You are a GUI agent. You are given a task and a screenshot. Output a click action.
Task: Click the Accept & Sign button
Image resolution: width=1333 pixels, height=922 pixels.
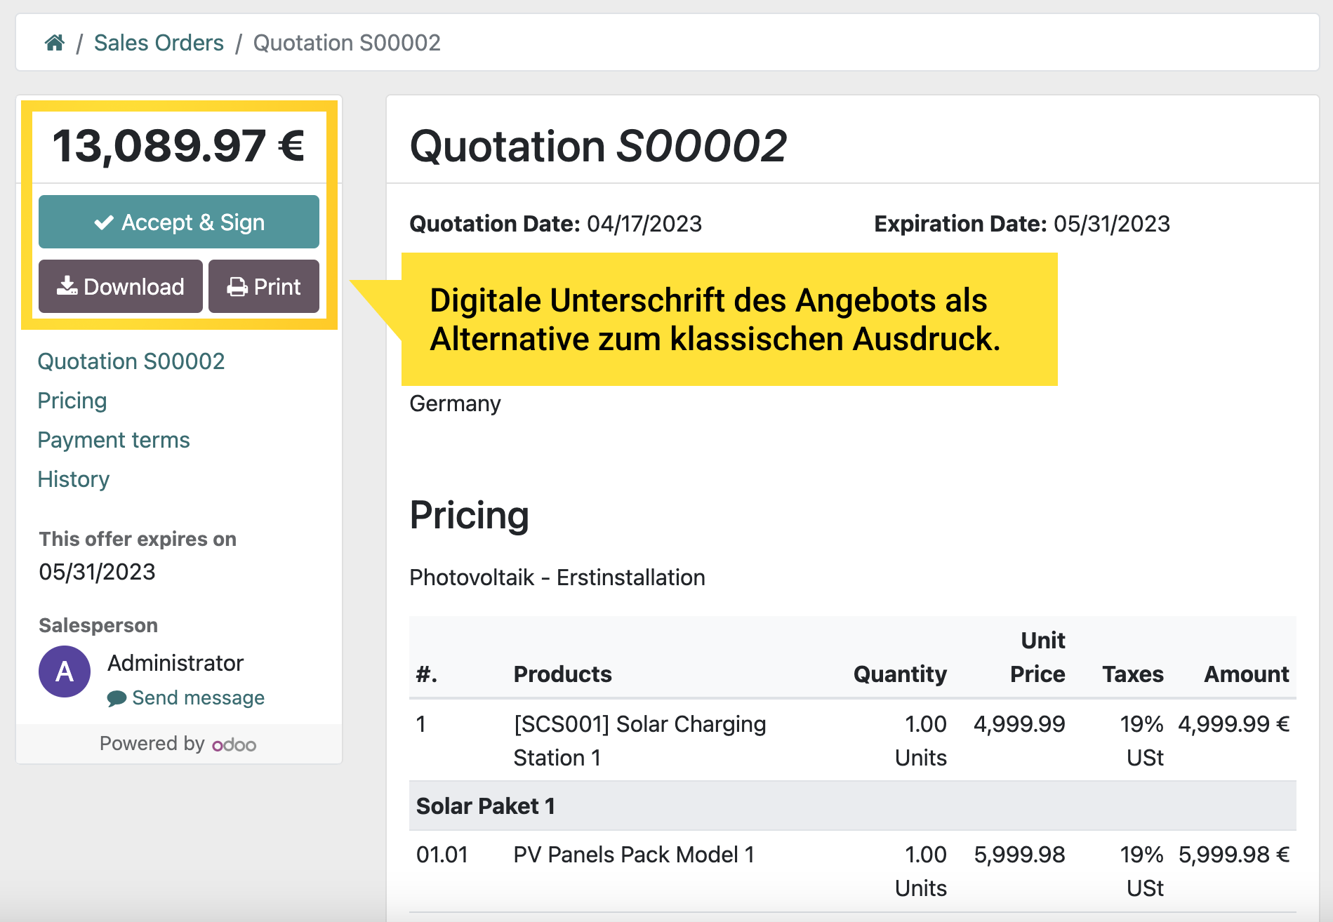(179, 222)
